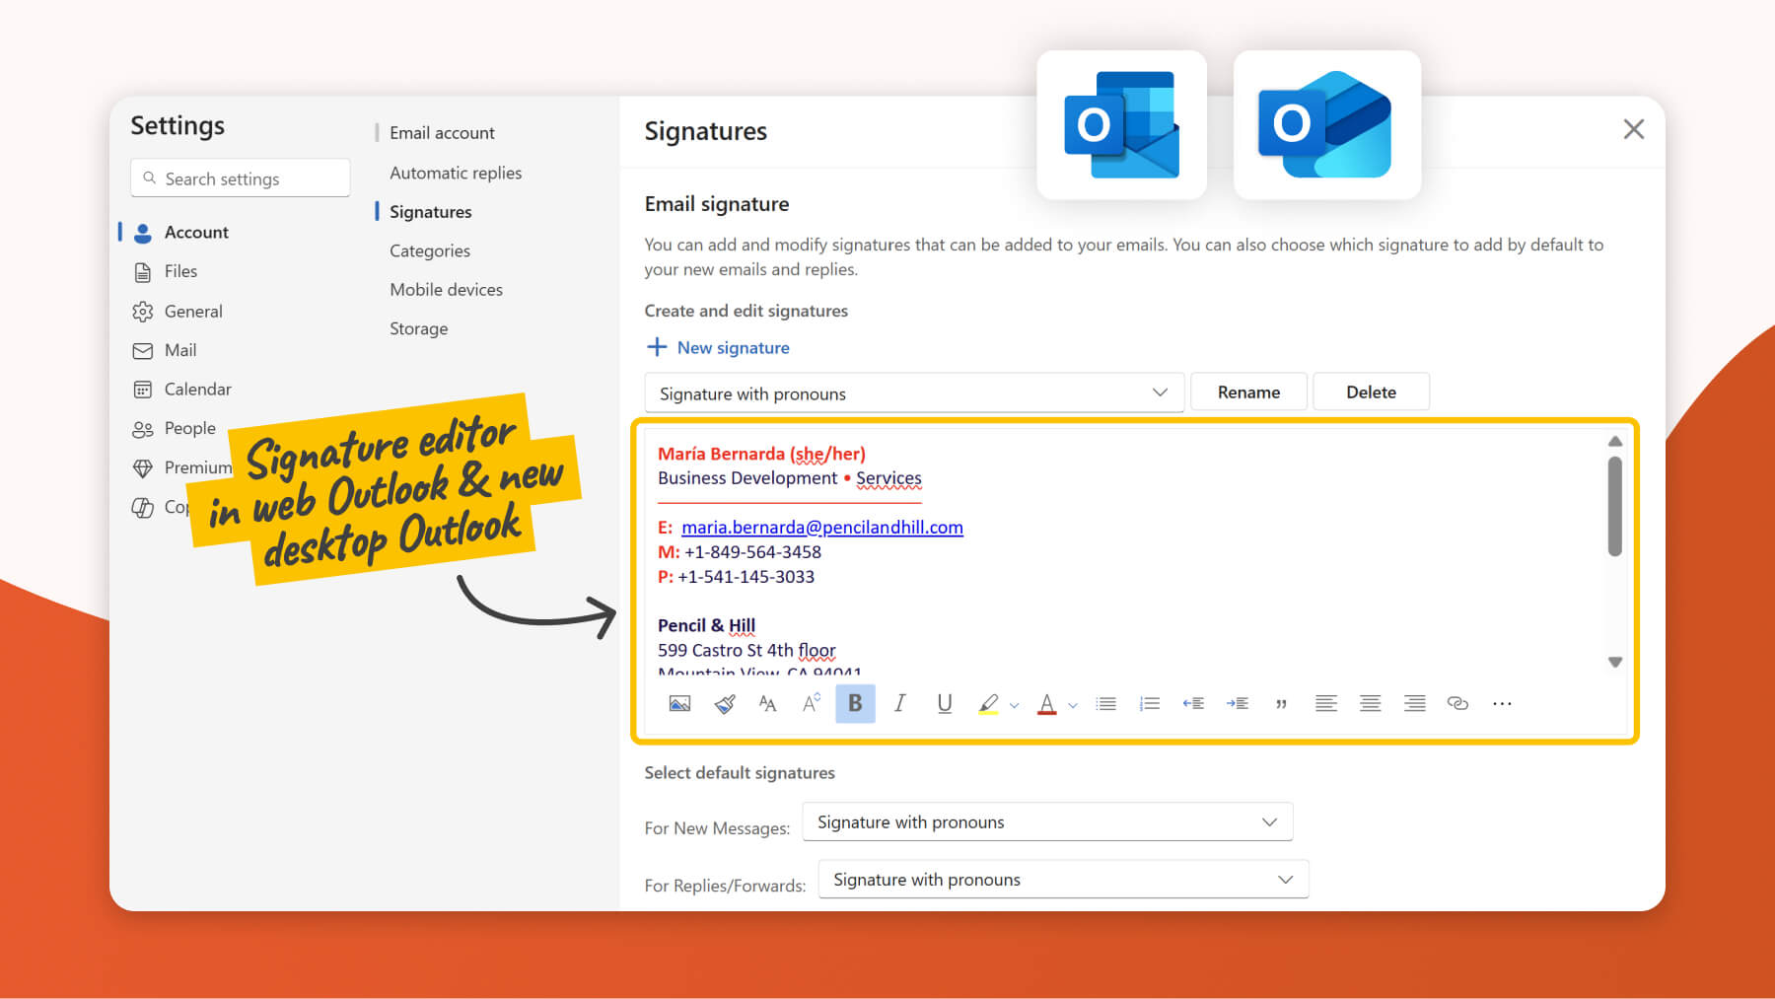Click the scroll up arrow in editor
Image resolution: width=1775 pixels, height=999 pixels.
click(1615, 442)
